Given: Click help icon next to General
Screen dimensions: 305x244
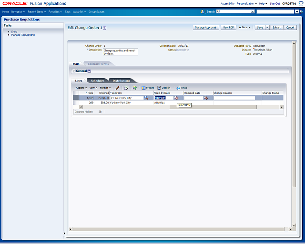Looking at the screenshot, I should pos(89,71).
